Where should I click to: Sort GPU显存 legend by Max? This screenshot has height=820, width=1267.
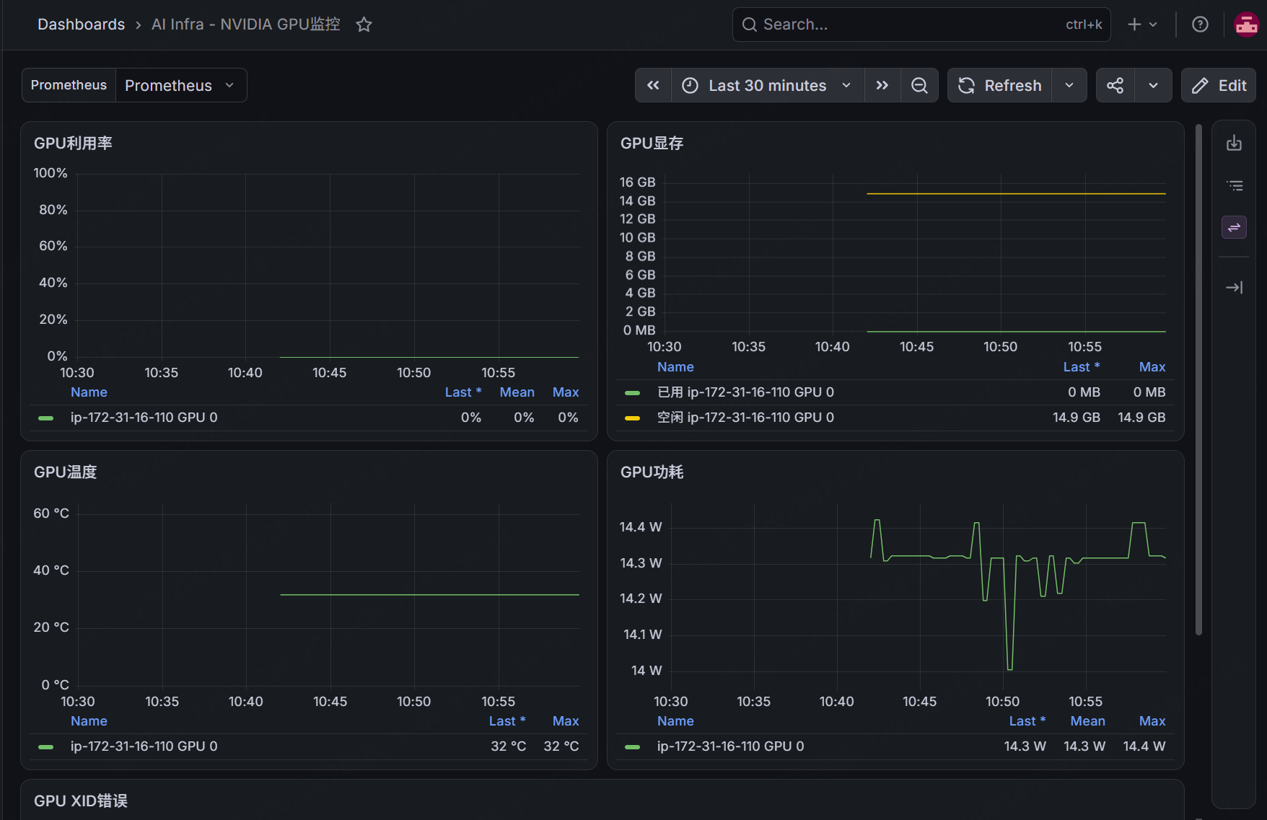[1152, 367]
